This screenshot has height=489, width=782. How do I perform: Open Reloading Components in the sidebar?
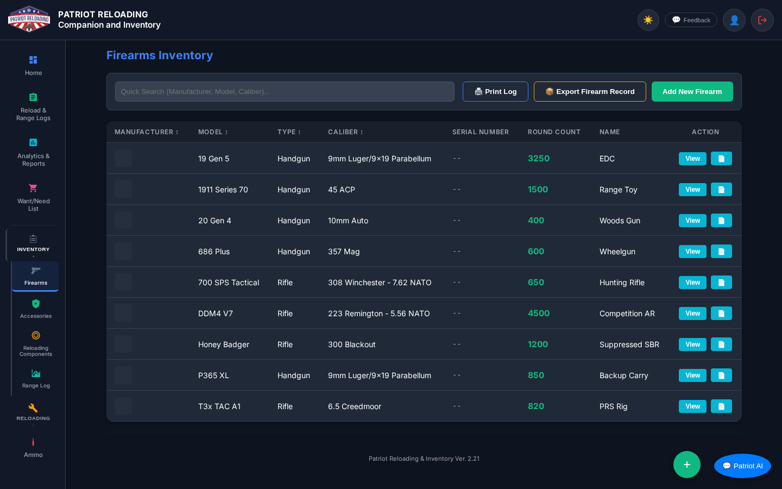click(x=36, y=343)
